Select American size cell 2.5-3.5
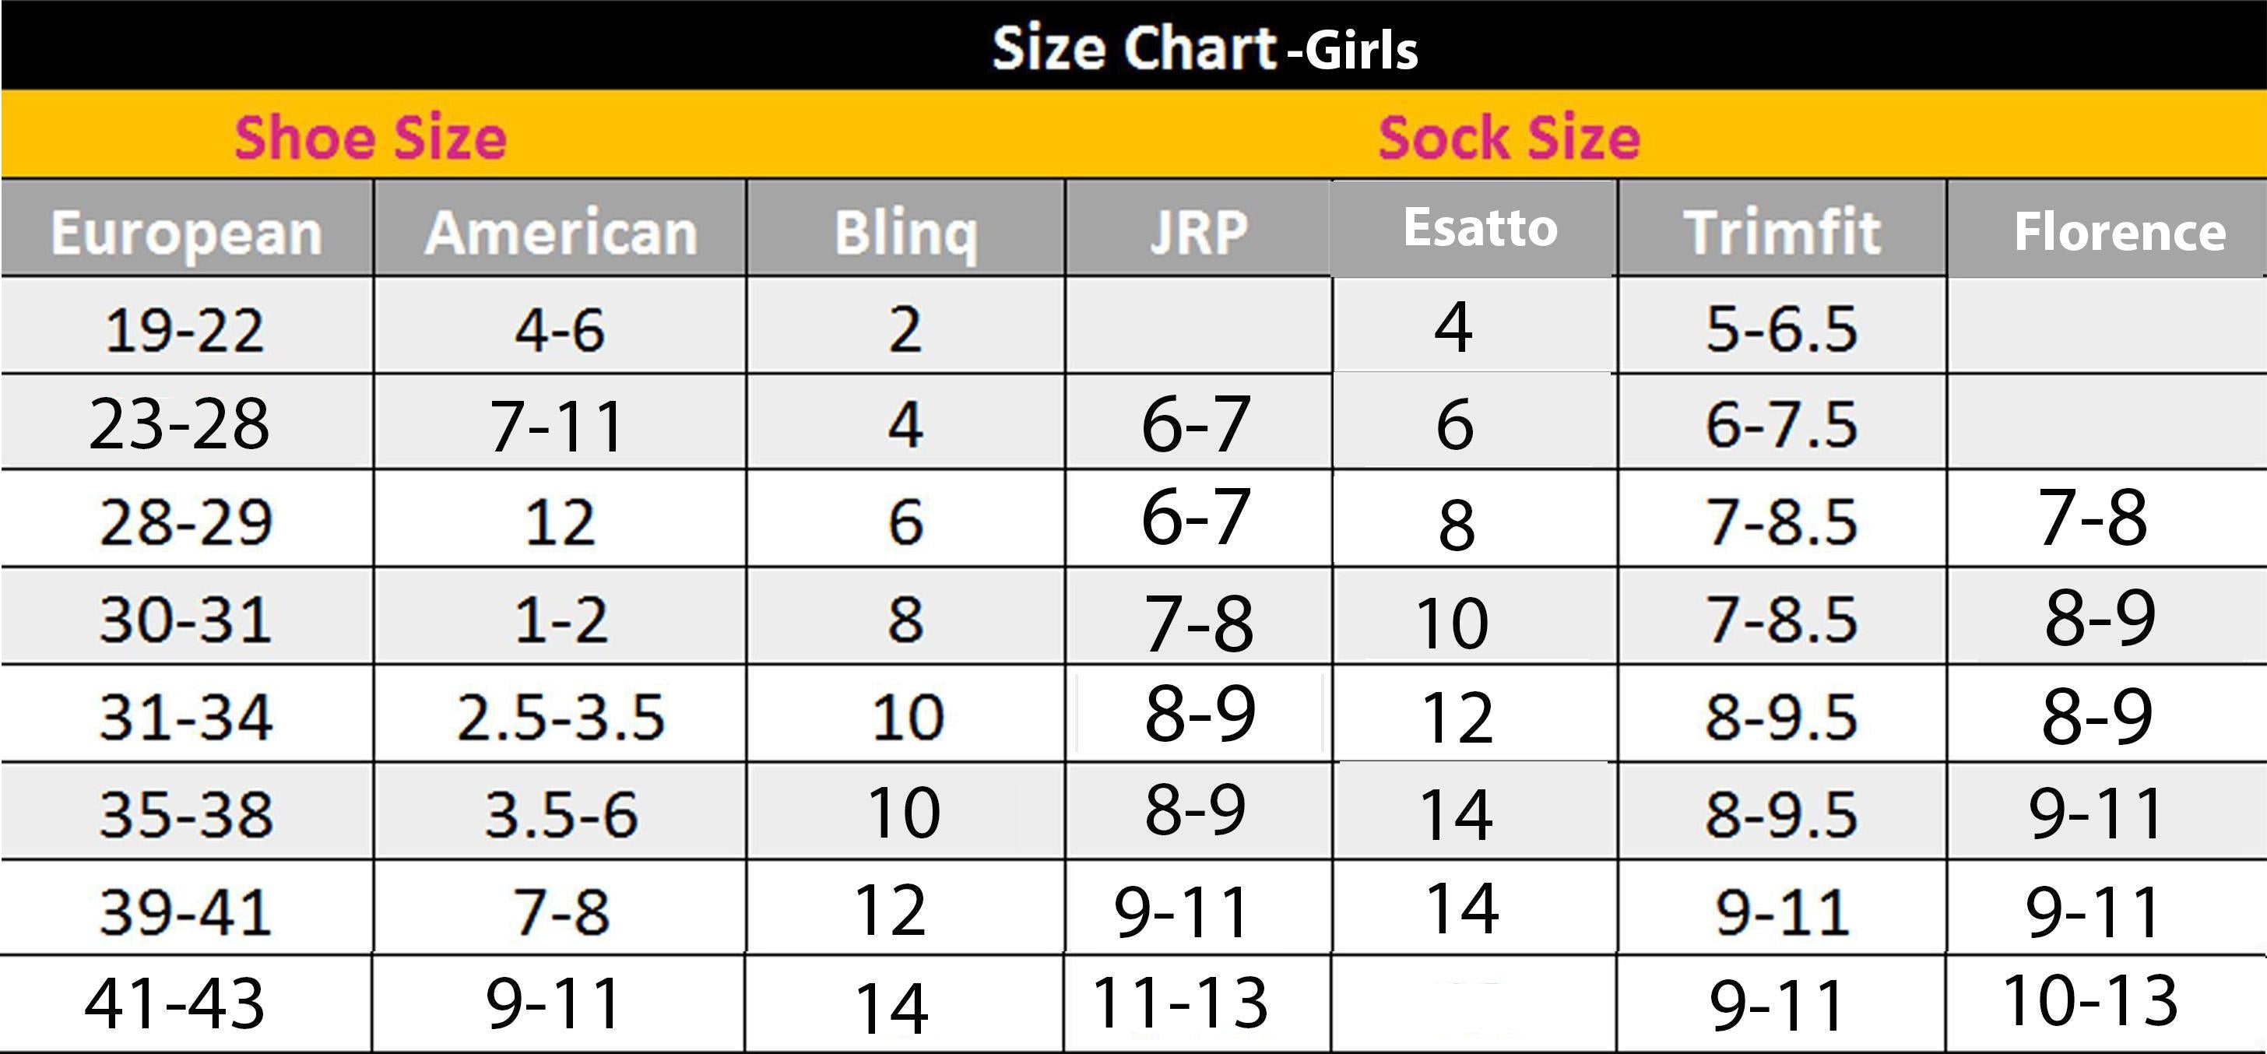This screenshot has width=2267, height=1054. pos(561,716)
